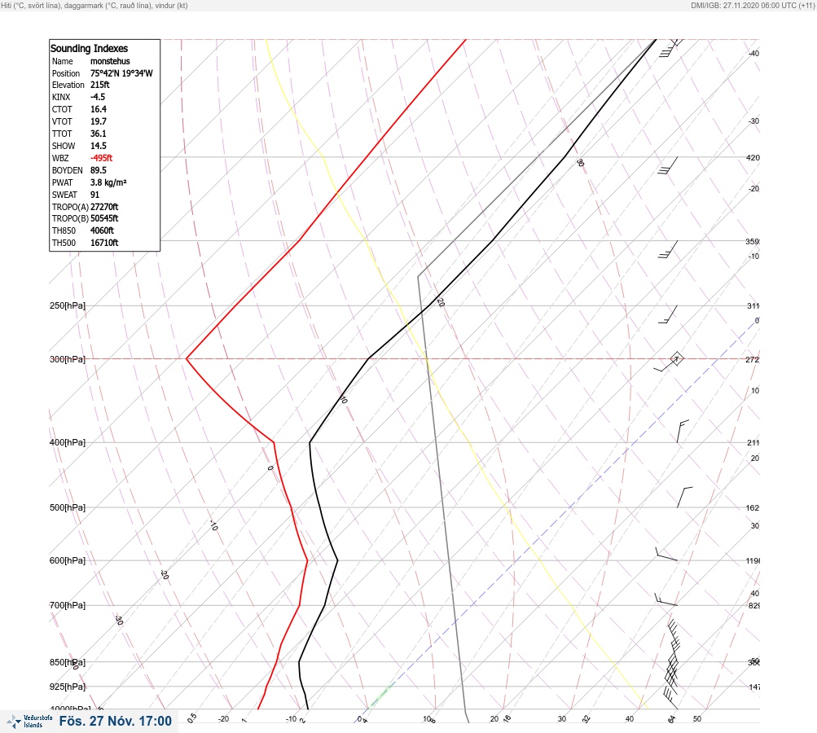The width and height of the screenshot is (817, 733).
Task: Click the TROPO(B) value 50545ft
Action: coord(104,218)
